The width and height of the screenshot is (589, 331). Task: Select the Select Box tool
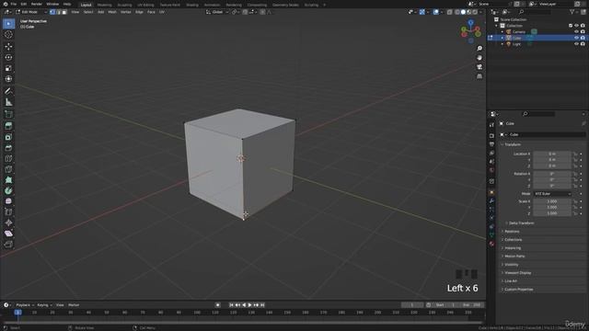pyautogui.click(x=8, y=24)
